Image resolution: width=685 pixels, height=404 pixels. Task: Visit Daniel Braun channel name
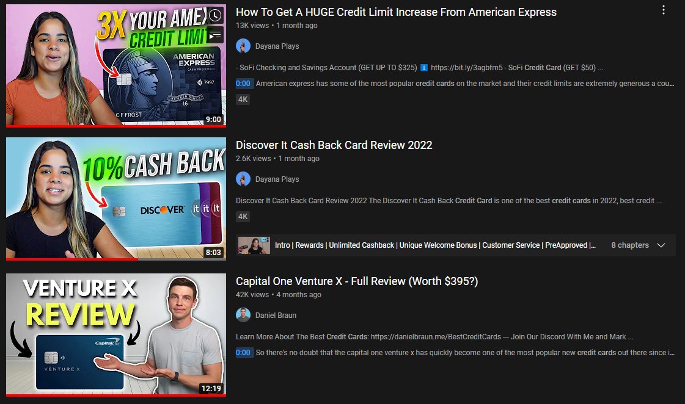(x=276, y=316)
